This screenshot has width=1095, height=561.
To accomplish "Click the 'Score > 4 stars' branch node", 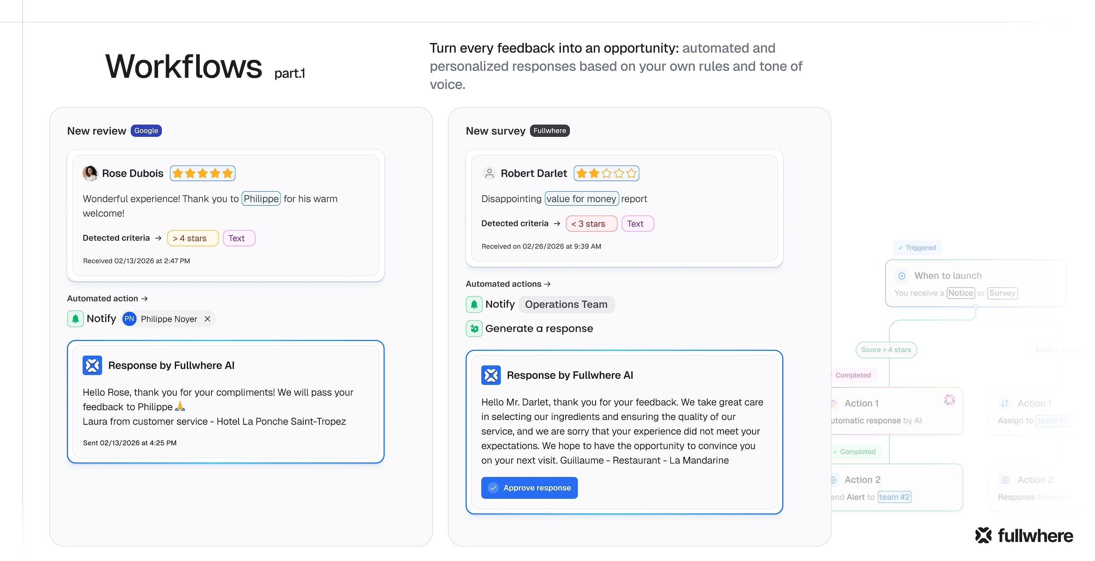I will tap(886, 350).
